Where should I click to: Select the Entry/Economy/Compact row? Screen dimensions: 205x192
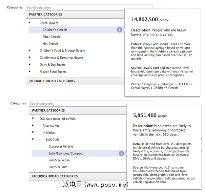tap(79, 153)
